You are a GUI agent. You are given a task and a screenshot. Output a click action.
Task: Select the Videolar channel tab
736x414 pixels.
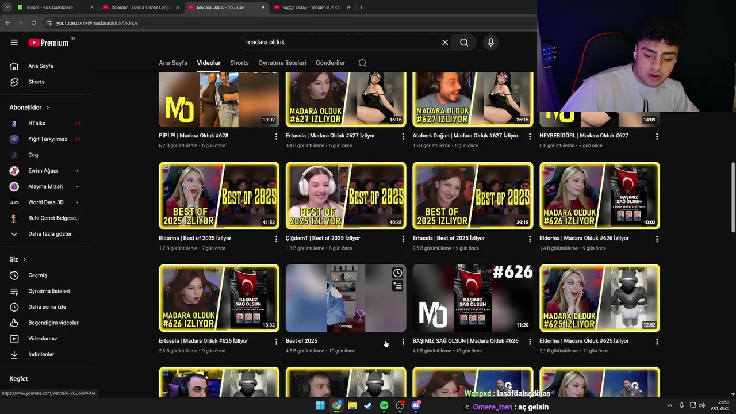209,63
